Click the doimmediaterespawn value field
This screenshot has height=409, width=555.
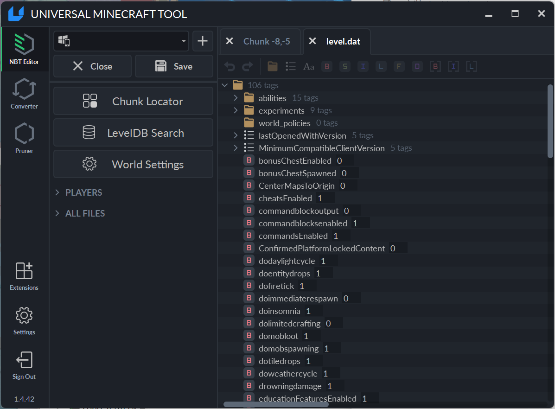click(351, 299)
